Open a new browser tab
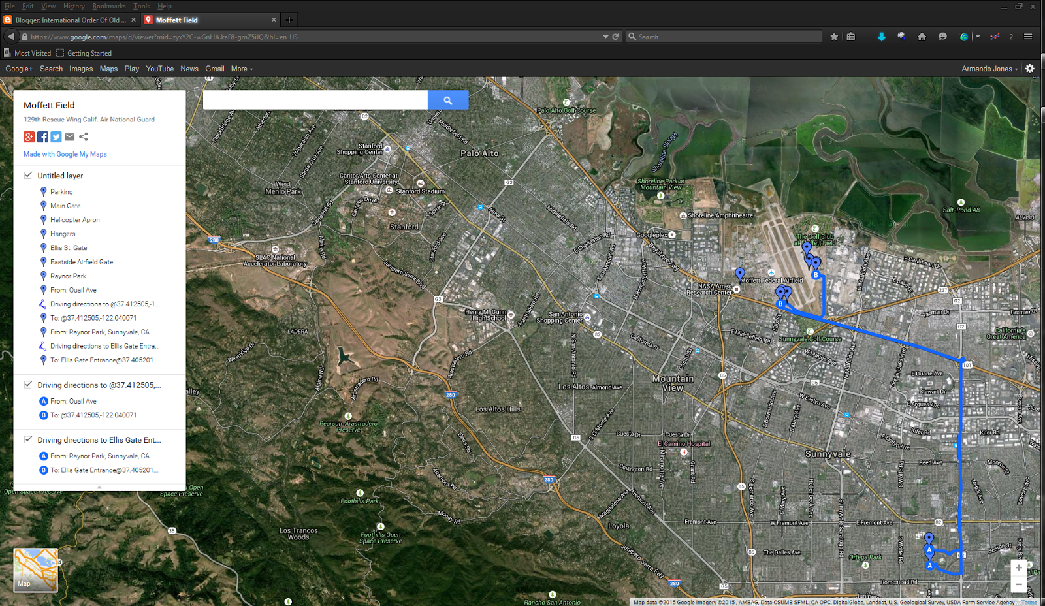1045x606 pixels. [289, 20]
